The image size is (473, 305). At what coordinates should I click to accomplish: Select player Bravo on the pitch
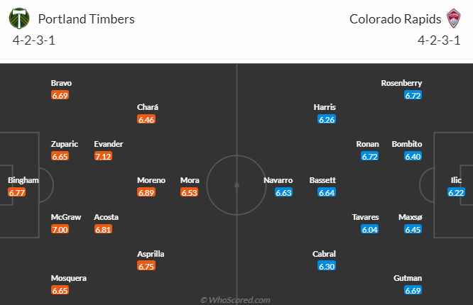click(x=61, y=83)
